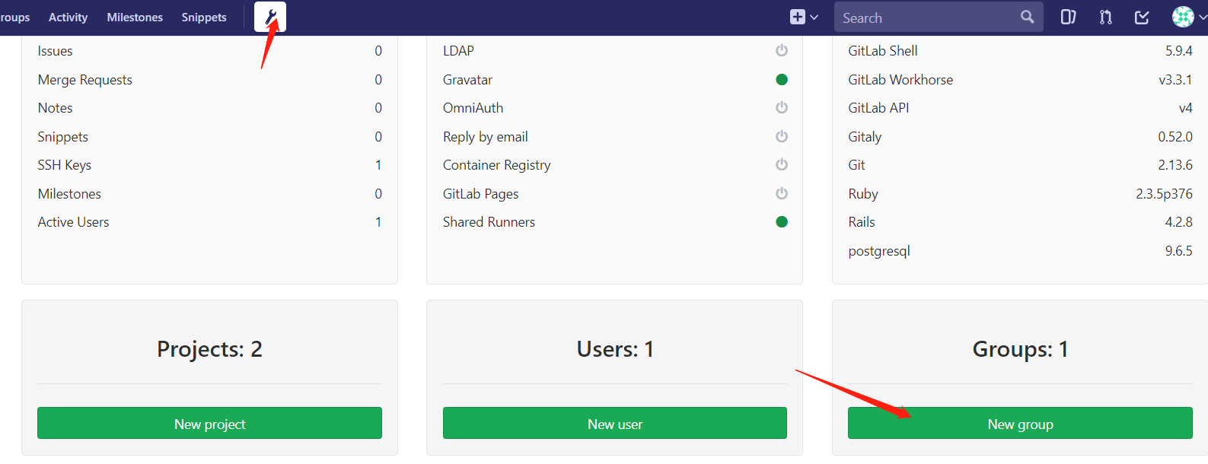Viewport: 1208px width, 464px height.
Task: Click the GitLab Shell component label
Action: (x=883, y=51)
